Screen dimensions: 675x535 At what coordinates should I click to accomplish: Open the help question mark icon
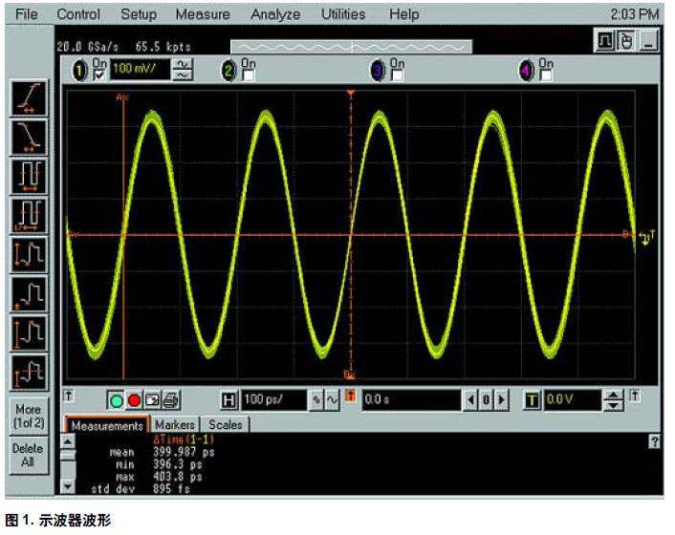(x=654, y=441)
